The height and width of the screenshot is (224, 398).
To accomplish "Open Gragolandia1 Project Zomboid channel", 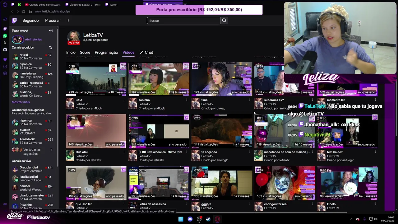I will [32, 169].
